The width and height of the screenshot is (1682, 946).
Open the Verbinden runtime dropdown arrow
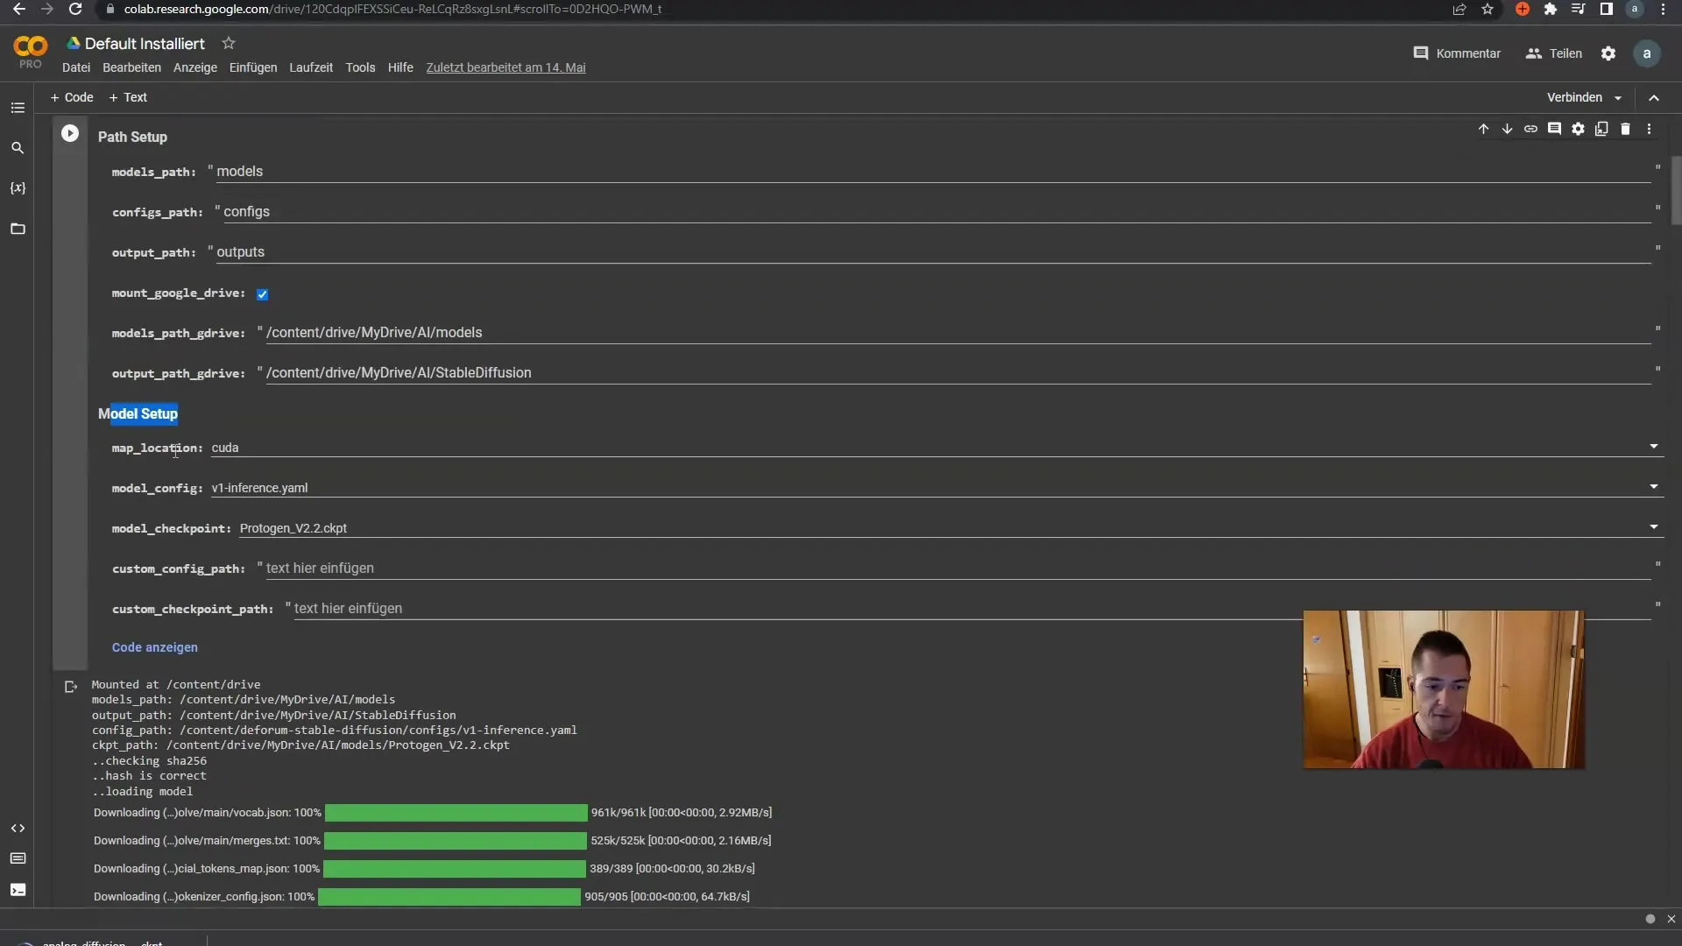1618,98
